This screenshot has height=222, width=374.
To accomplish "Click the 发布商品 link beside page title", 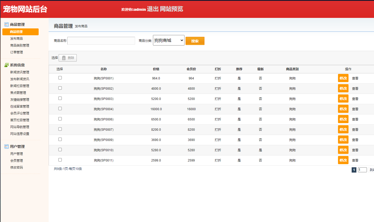I will pyautogui.click(x=81, y=26).
